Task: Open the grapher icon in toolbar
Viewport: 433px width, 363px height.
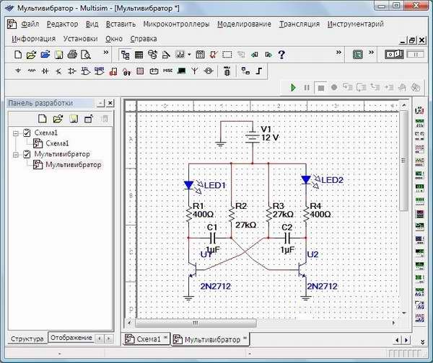Action: [x=180, y=55]
